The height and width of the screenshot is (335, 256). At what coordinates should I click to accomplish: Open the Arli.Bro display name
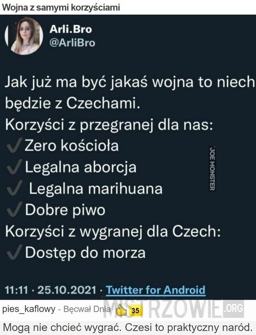point(71,29)
